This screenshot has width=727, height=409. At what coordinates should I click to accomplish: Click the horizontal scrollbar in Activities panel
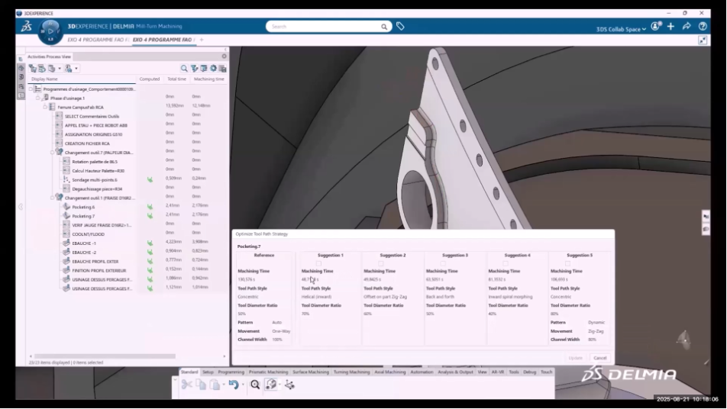click(x=105, y=356)
